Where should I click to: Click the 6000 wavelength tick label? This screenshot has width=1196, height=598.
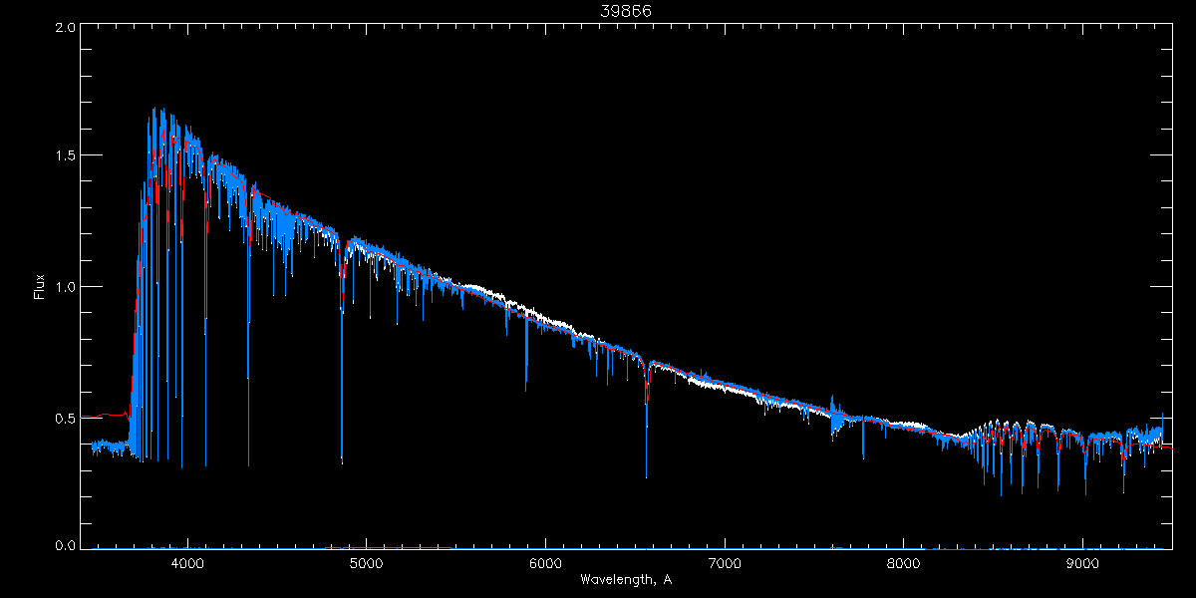click(x=546, y=563)
